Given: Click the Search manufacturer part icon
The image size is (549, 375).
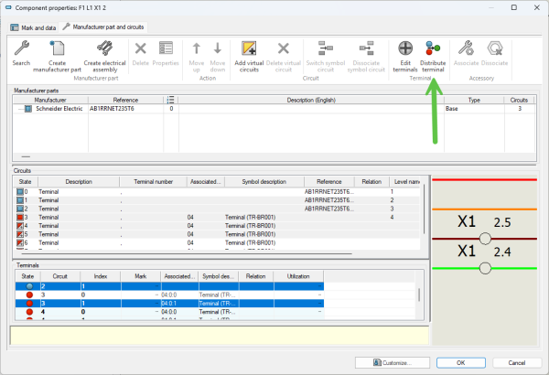Looking at the screenshot, I should coord(20,48).
